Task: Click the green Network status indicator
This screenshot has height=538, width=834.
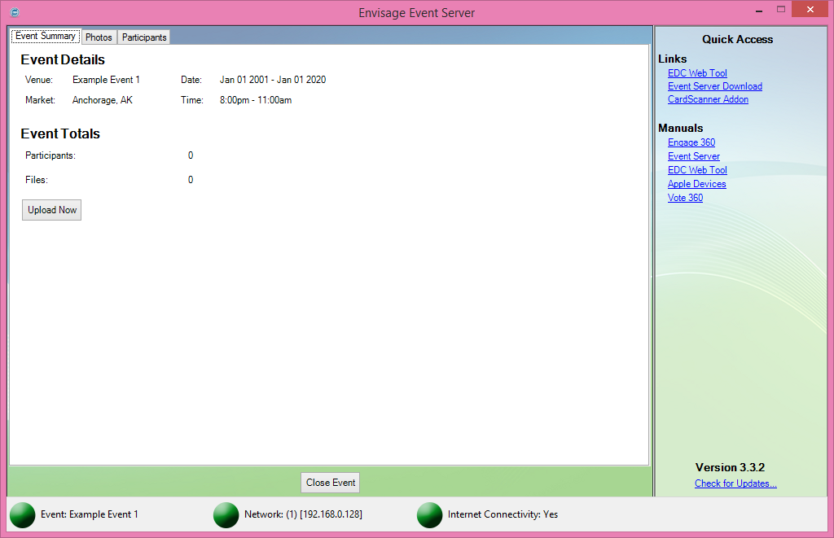Action: [226, 514]
